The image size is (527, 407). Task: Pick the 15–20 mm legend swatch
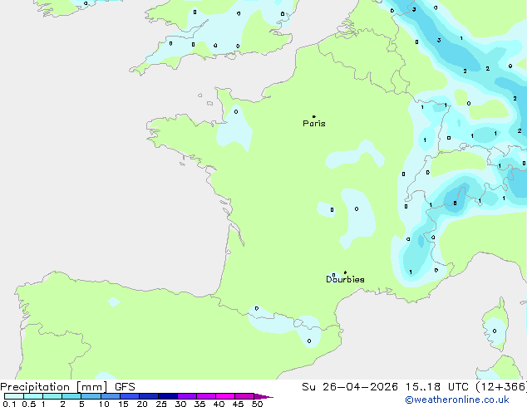(130, 396)
